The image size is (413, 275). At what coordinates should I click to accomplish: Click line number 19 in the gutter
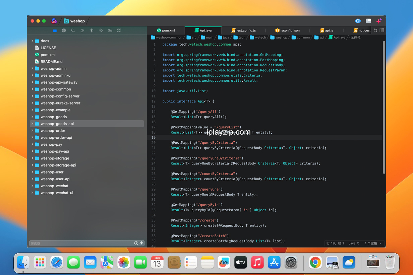pyautogui.click(x=153, y=137)
